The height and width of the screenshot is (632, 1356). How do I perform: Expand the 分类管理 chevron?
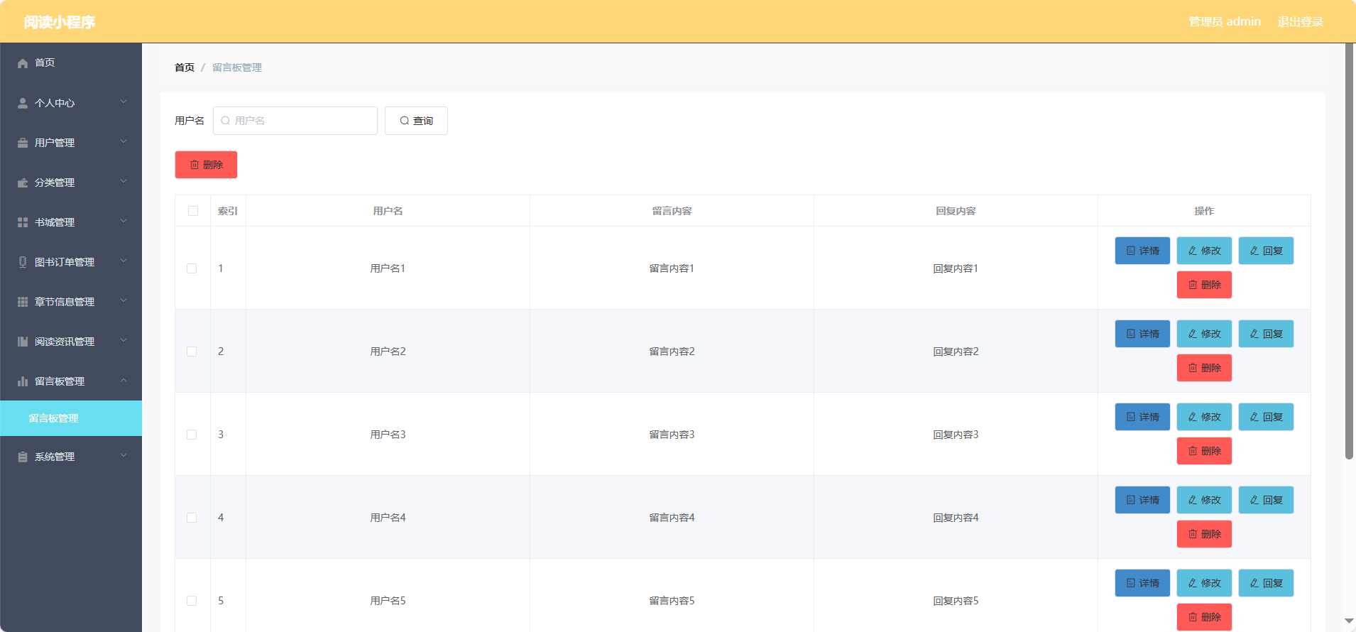(124, 182)
